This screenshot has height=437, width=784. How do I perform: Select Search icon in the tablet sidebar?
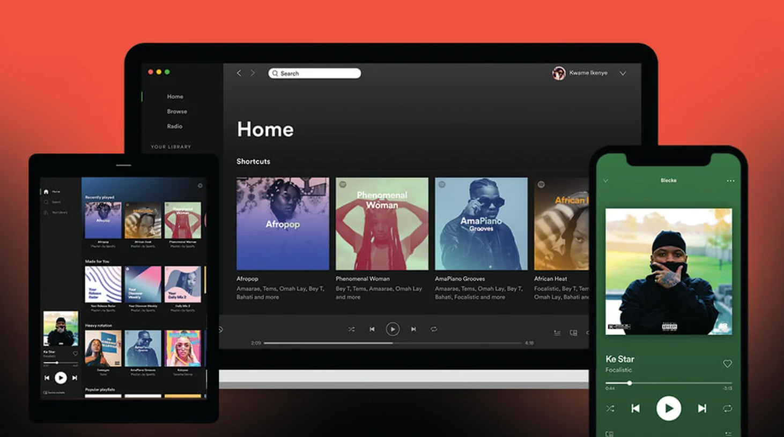(x=46, y=202)
